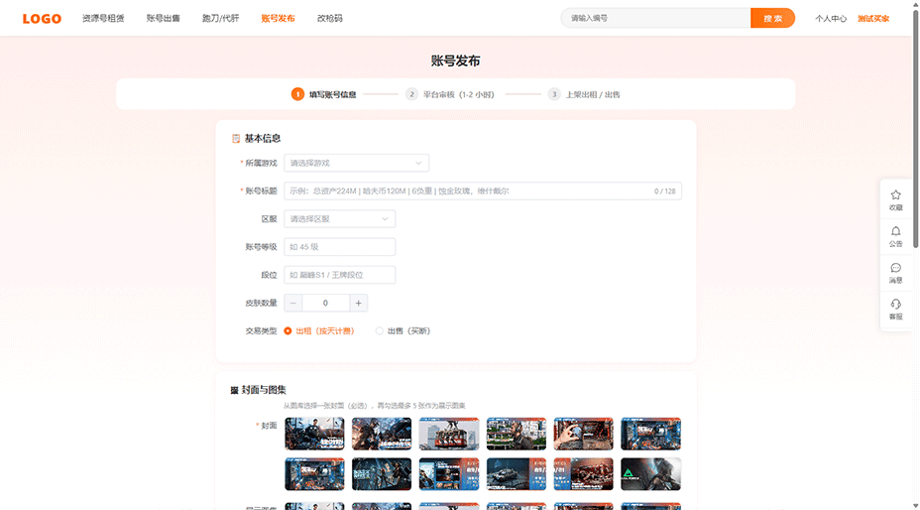This screenshot has width=920, height=510.
Task: Go to 资源号租赁 nav item
Action: [x=103, y=18]
